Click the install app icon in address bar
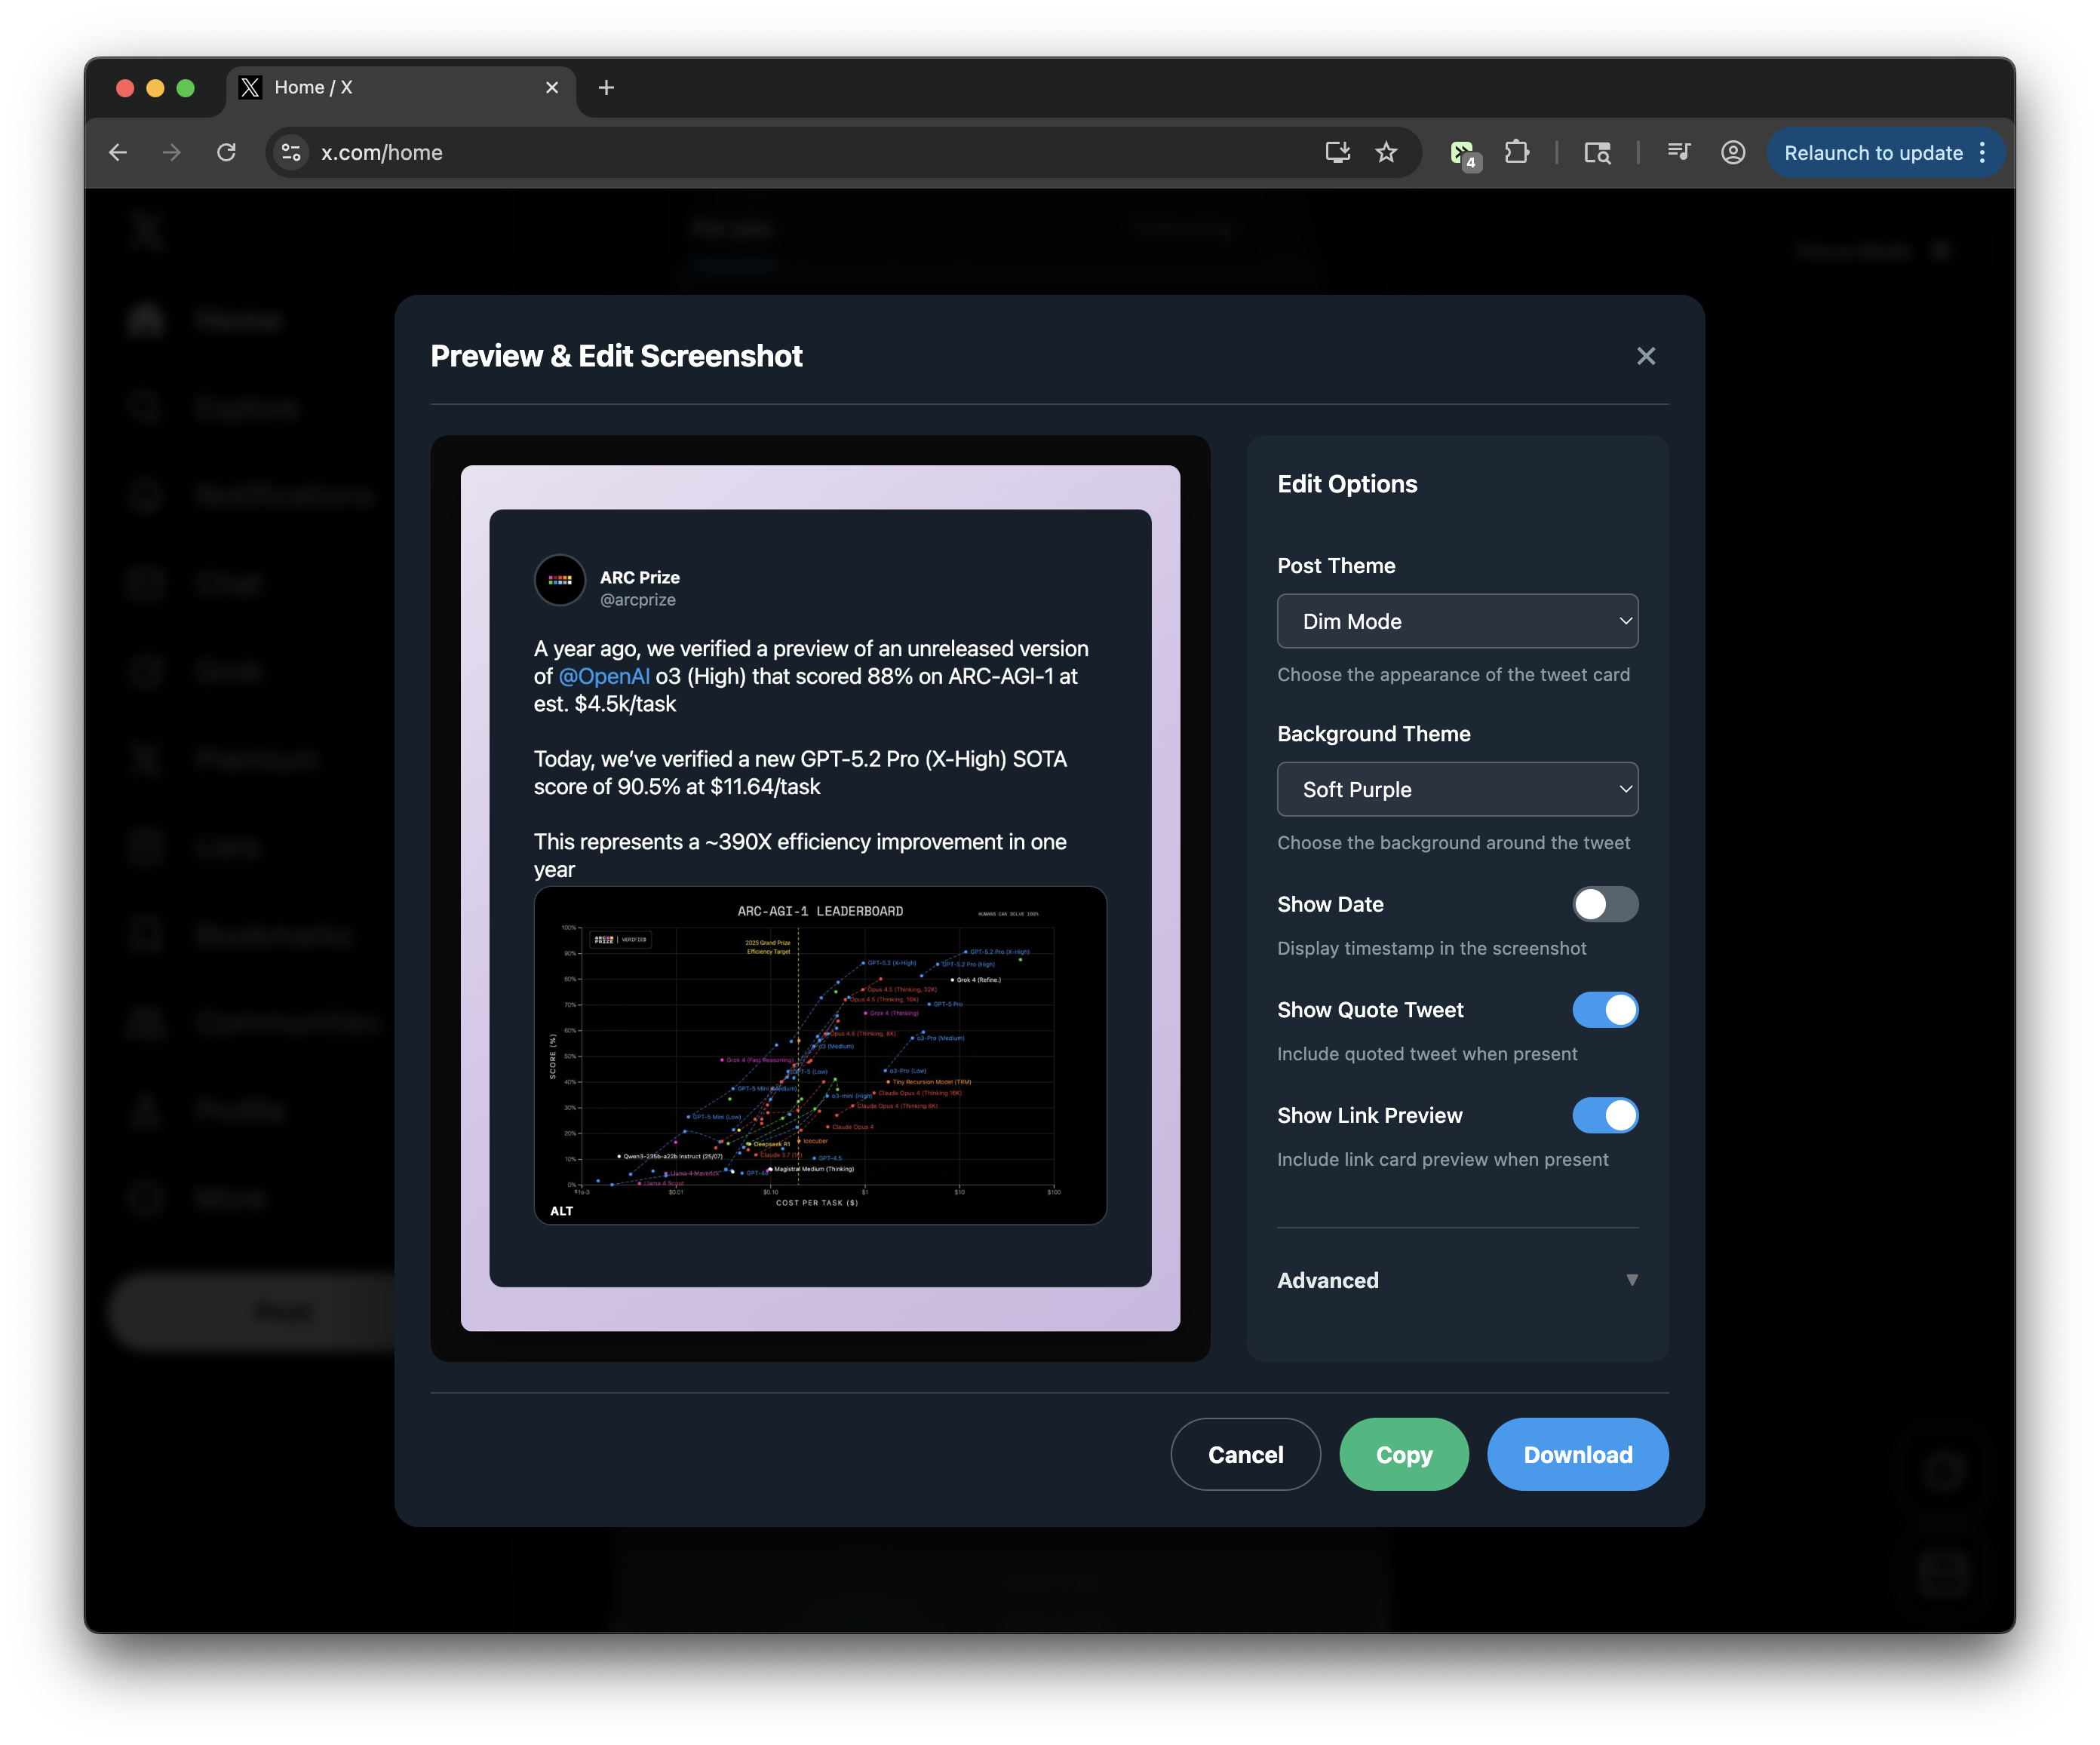 1337,152
